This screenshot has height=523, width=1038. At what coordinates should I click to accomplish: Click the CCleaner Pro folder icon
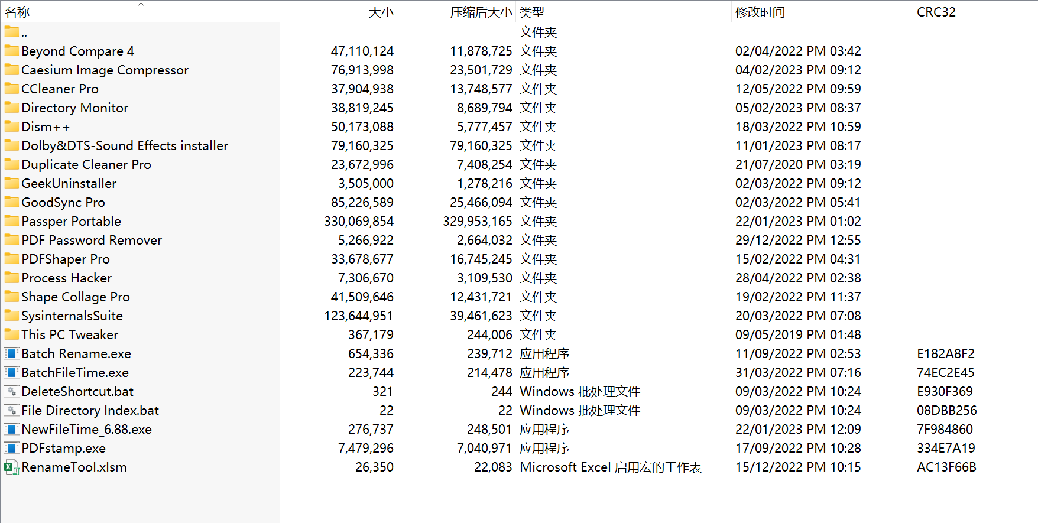(11, 88)
